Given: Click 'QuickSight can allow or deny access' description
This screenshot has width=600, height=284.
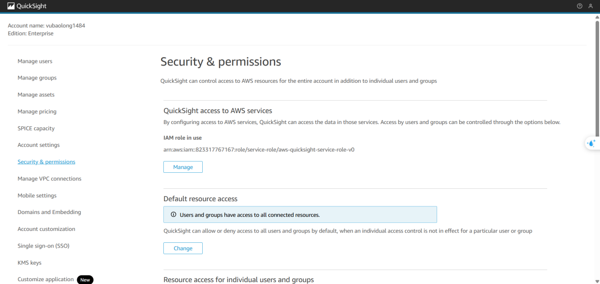Looking at the screenshot, I should coord(348,231).
